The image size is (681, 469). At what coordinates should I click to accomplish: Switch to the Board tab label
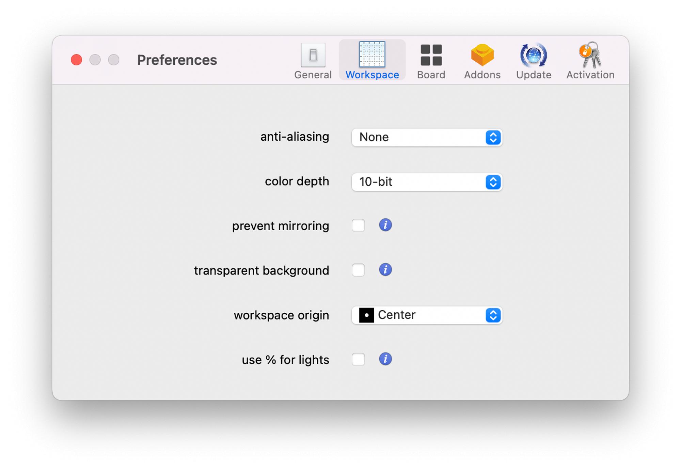(431, 75)
